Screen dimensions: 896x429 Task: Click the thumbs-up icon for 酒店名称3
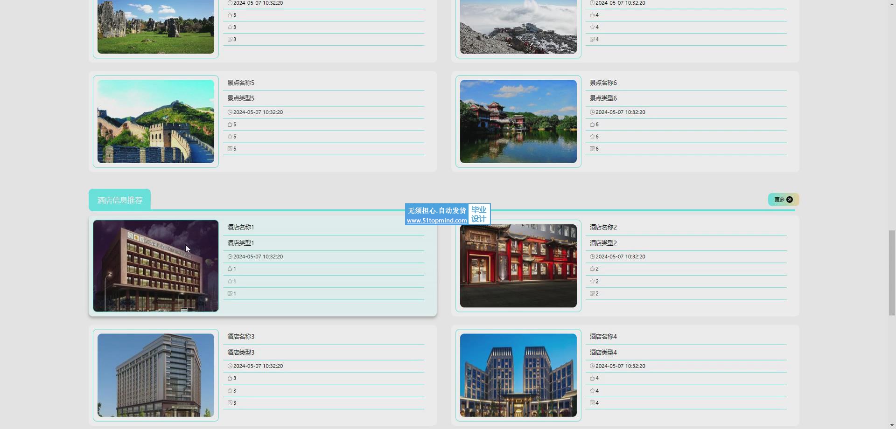click(x=230, y=378)
